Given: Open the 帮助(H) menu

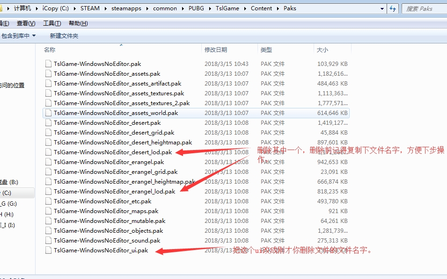Looking at the screenshot, I should [78, 23].
